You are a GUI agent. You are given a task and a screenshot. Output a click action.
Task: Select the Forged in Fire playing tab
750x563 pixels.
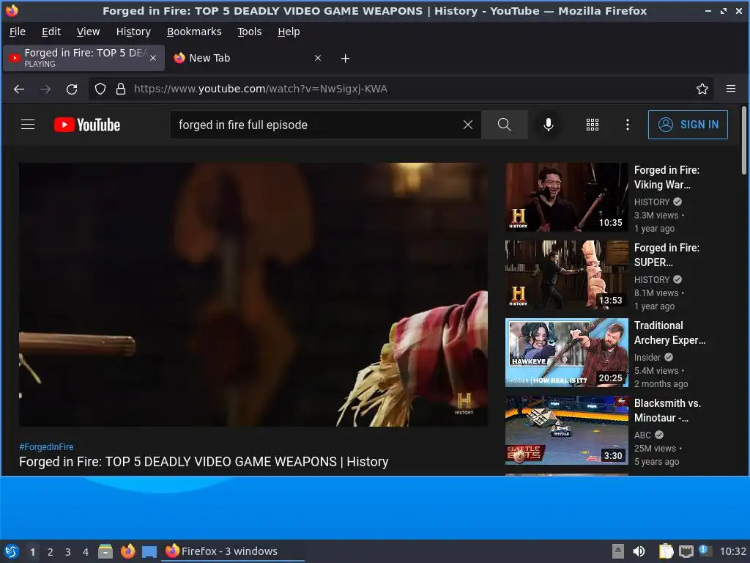[83, 58]
